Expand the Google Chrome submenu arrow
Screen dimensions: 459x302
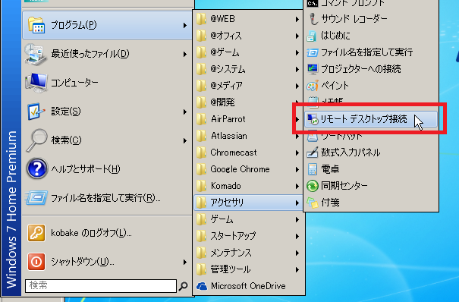tap(297, 169)
